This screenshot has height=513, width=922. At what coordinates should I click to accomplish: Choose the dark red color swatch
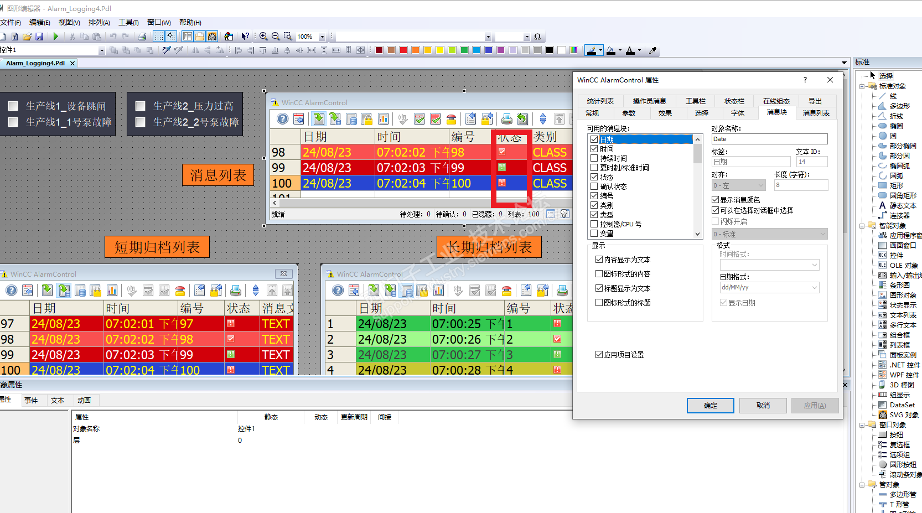tap(379, 50)
